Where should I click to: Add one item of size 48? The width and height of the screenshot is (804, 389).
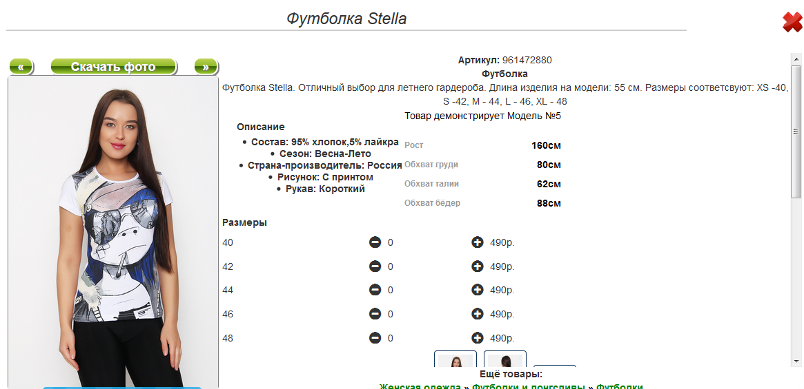477,338
